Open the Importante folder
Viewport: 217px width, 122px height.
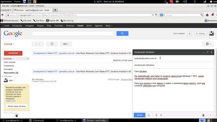click(x=9, y=66)
